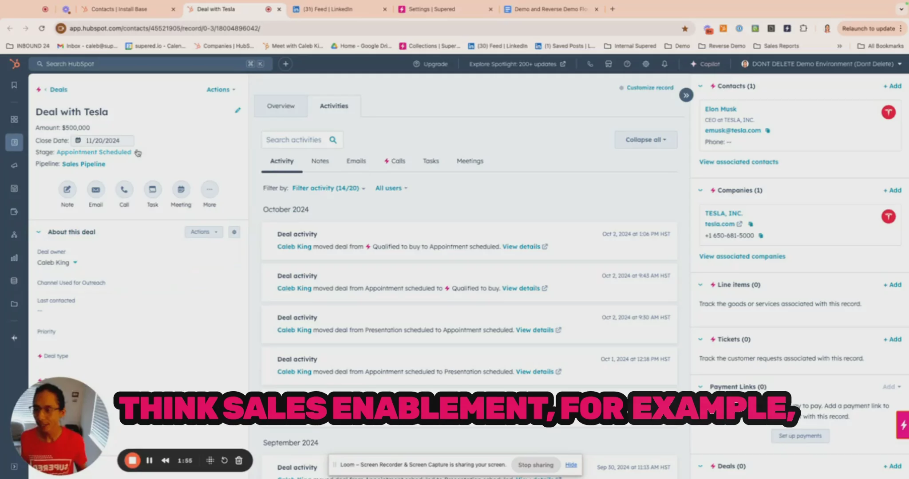Collapse the About this deal section
This screenshot has height=479, width=909.
[x=39, y=232]
